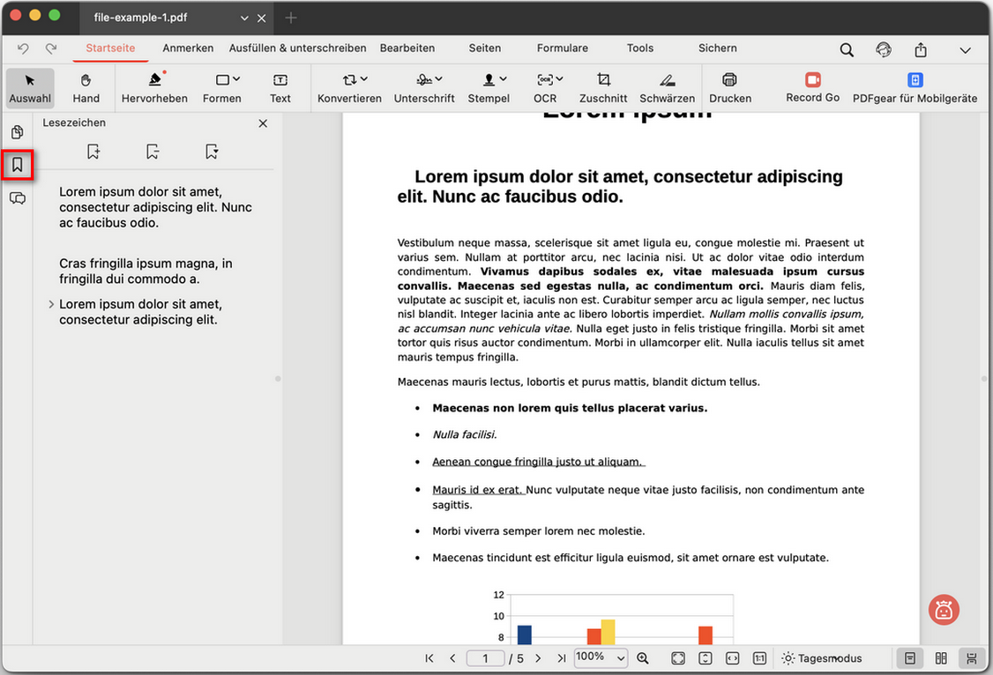Toggle two-page view in status bar
The height and width of the screenshot is (675, 993).
click(941, 658)
